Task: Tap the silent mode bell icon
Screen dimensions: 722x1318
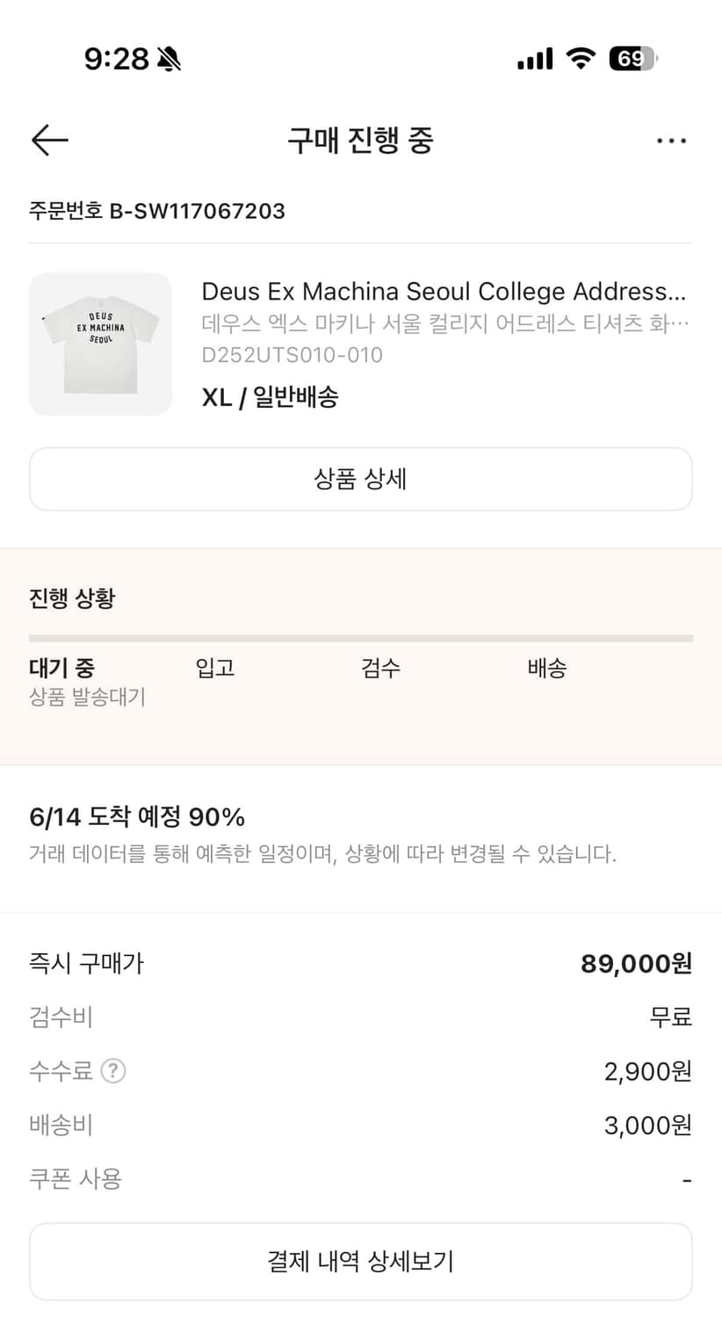Action: coord(169,59)
